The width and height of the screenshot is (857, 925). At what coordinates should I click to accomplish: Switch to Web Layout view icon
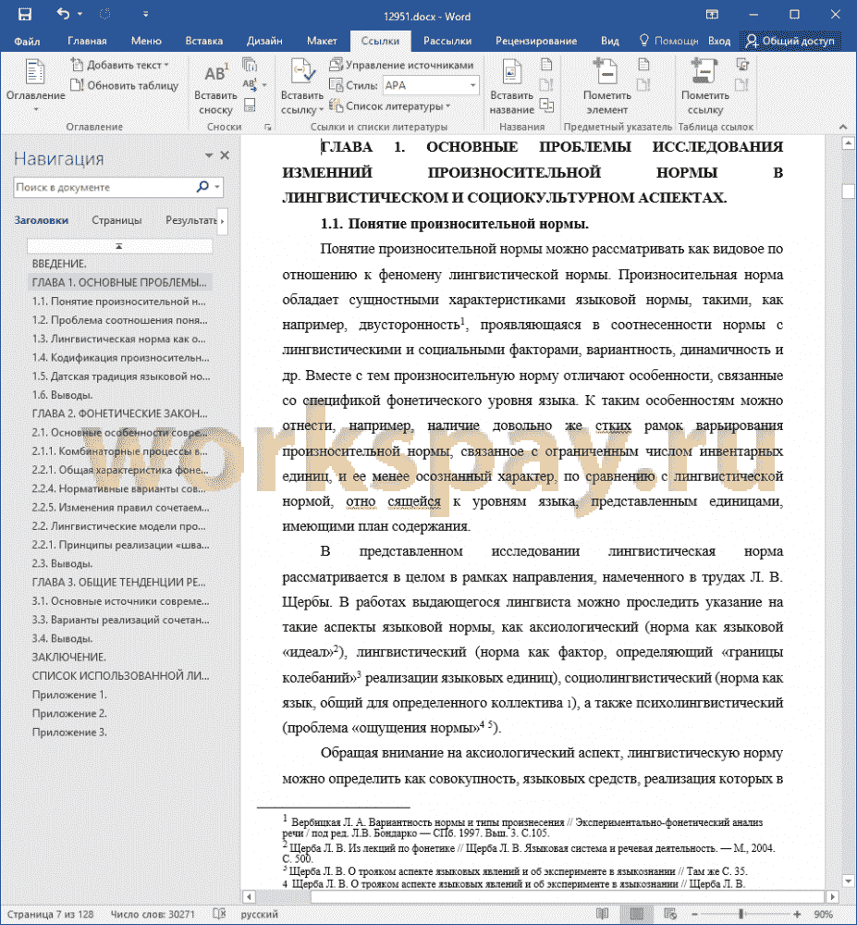(x=670, y=914)
